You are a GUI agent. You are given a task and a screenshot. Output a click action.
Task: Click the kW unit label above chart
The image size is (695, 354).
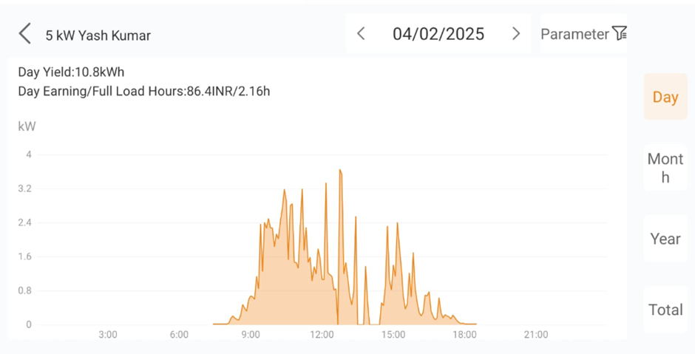click(x=27, y=126)
